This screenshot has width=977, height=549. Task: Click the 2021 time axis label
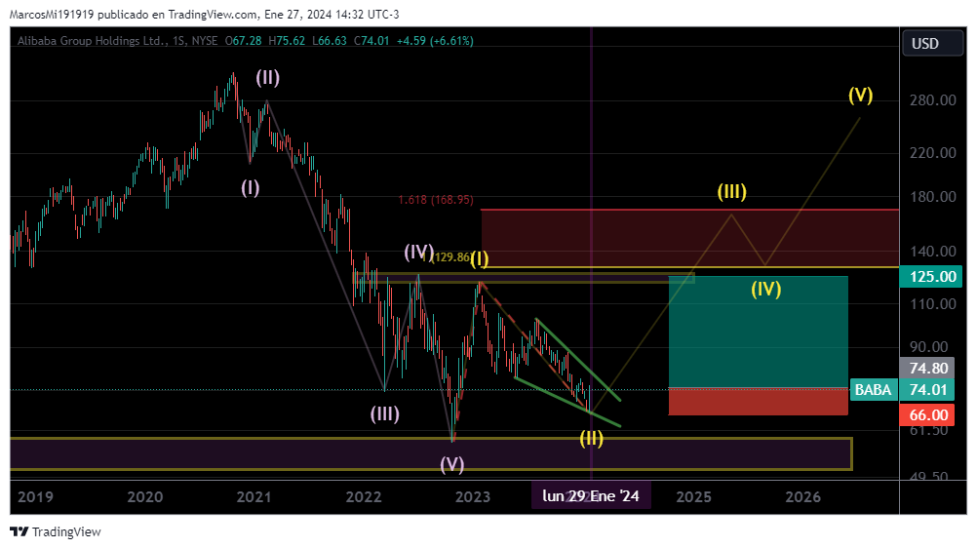click(x=254, y=496)
